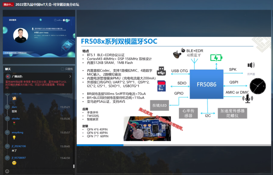Open username otsuka in chat
Screen dimensions: 273x175
click(16, 119)
